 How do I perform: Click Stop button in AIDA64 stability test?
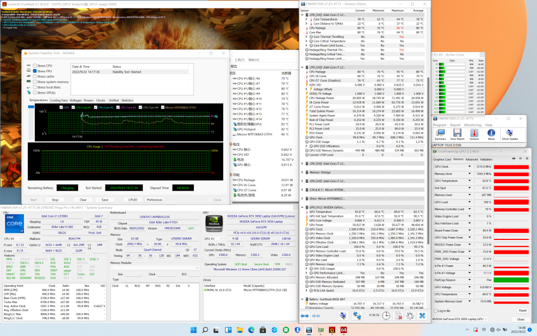[x=55, y=200]
